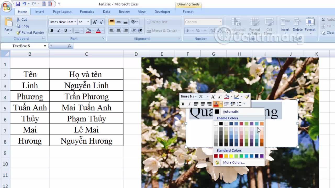The width and height of the screenshot is (335, 188).
Task: Open ribbon font size 32 dropdown
Action: coord(88,22)
